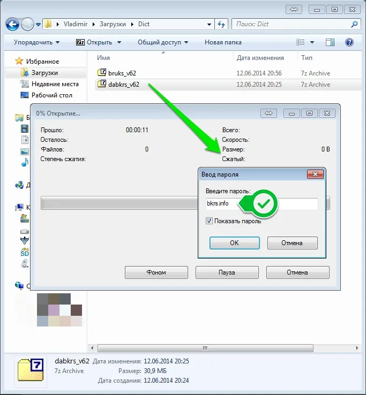The image size is (366, 395).
Task: Expand the Открыть dropdown arrow
Action: click(119, 42)
